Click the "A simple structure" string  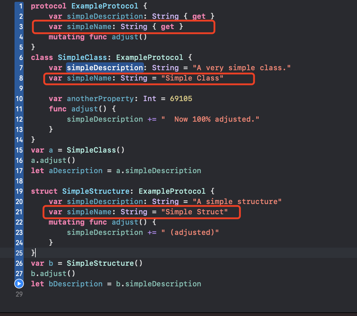237,201
